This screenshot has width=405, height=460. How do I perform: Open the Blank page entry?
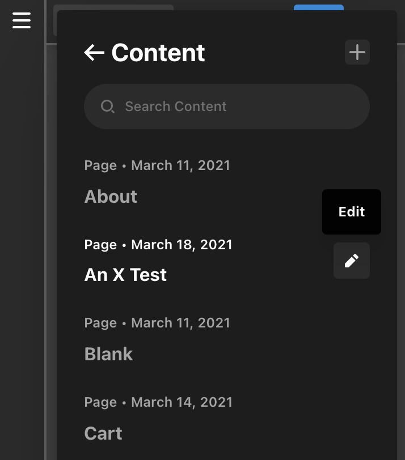108,354
